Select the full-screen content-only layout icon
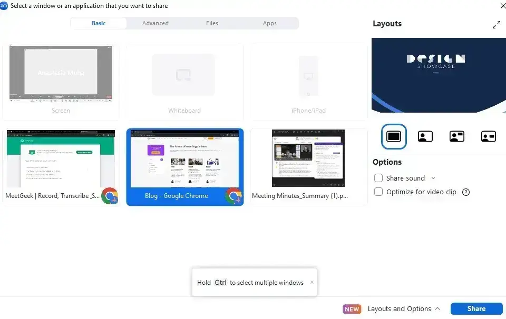 (394, 136)
